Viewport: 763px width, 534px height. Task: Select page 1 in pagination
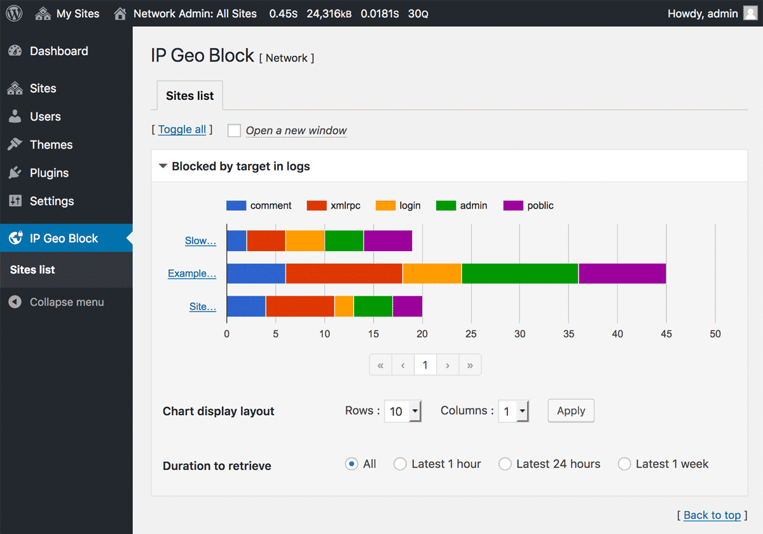[425, 365]
